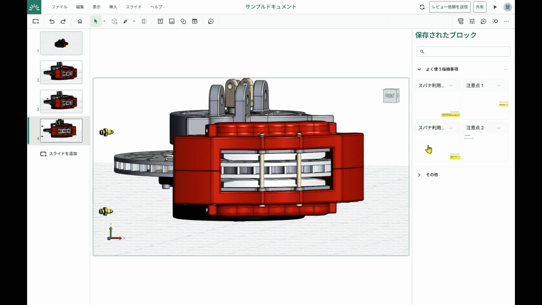542x305 pixels.
Task: Click the undo arrow in toolbar
Action: (52, 21)
